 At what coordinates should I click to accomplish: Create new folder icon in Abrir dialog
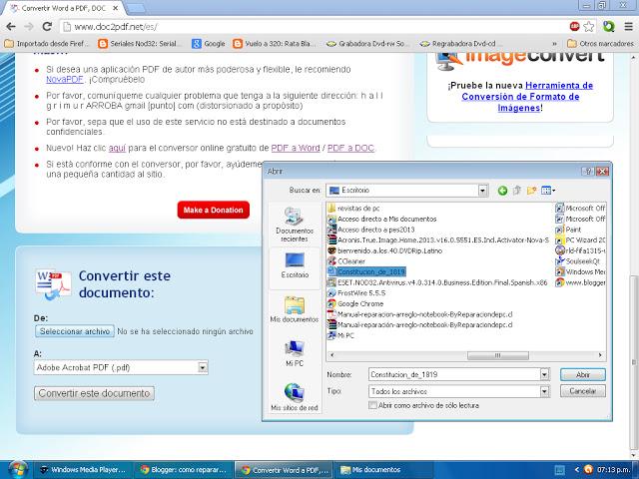[531, 191]
